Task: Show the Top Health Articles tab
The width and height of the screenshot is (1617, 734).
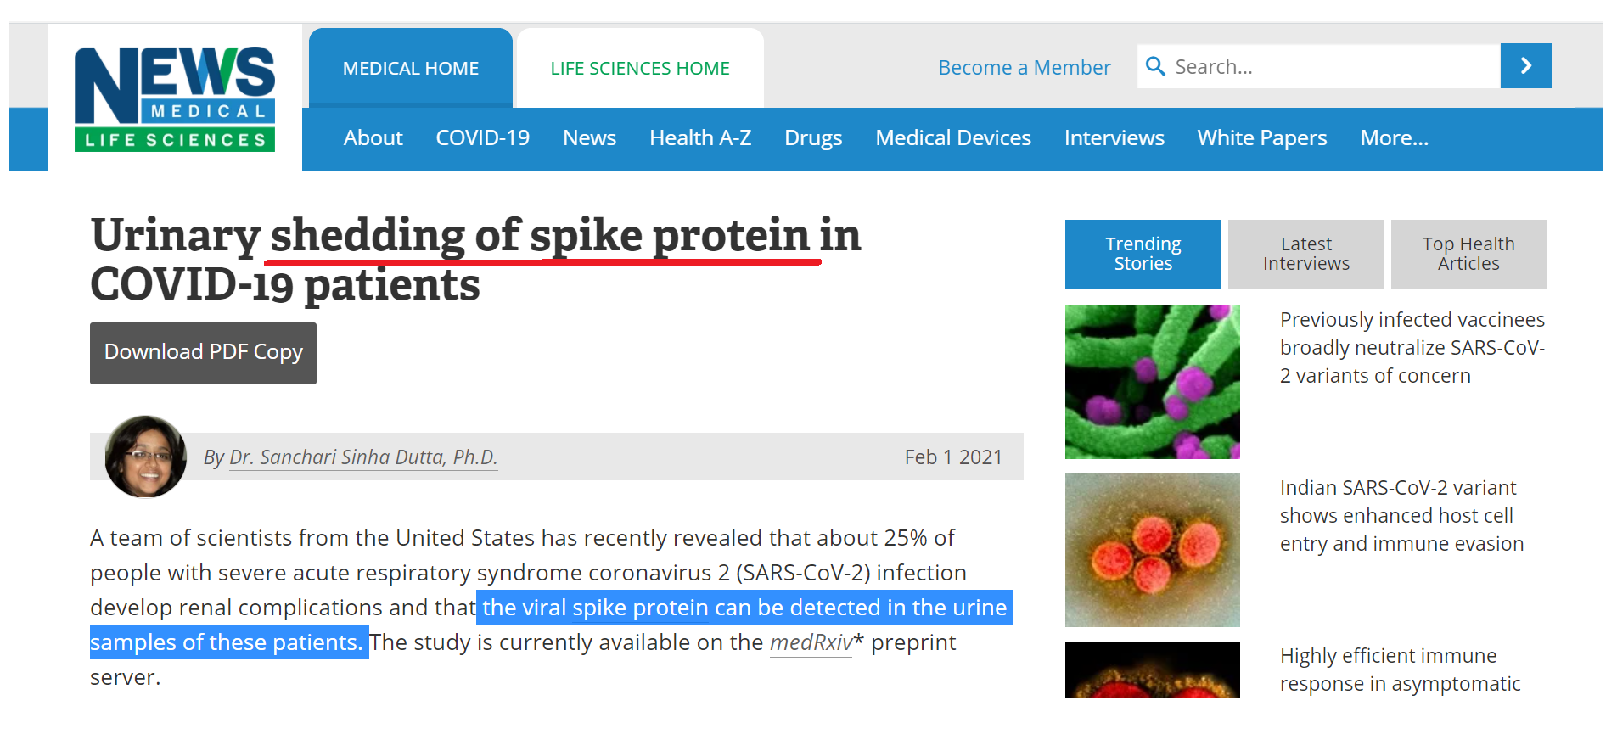Action: tap(1468, 254)
